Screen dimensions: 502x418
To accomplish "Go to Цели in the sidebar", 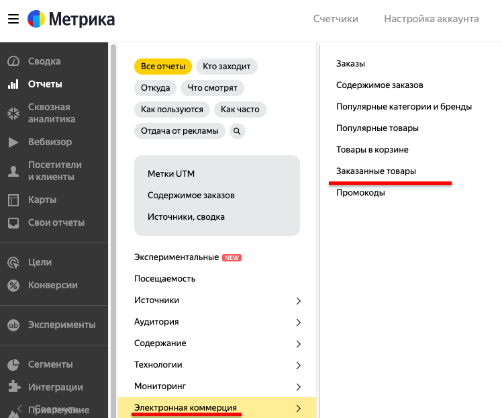I will pyautogui.click(x=40, y=262).
